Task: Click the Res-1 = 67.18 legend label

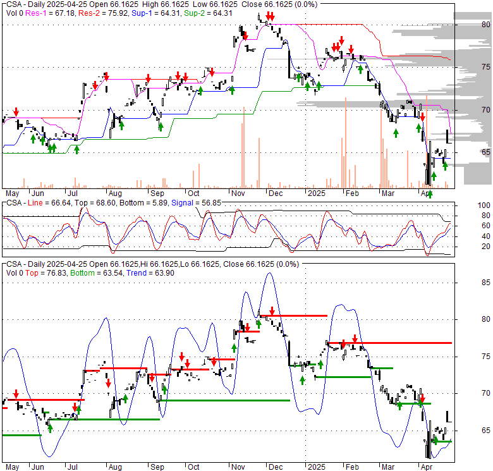Action: pos(51,13)
